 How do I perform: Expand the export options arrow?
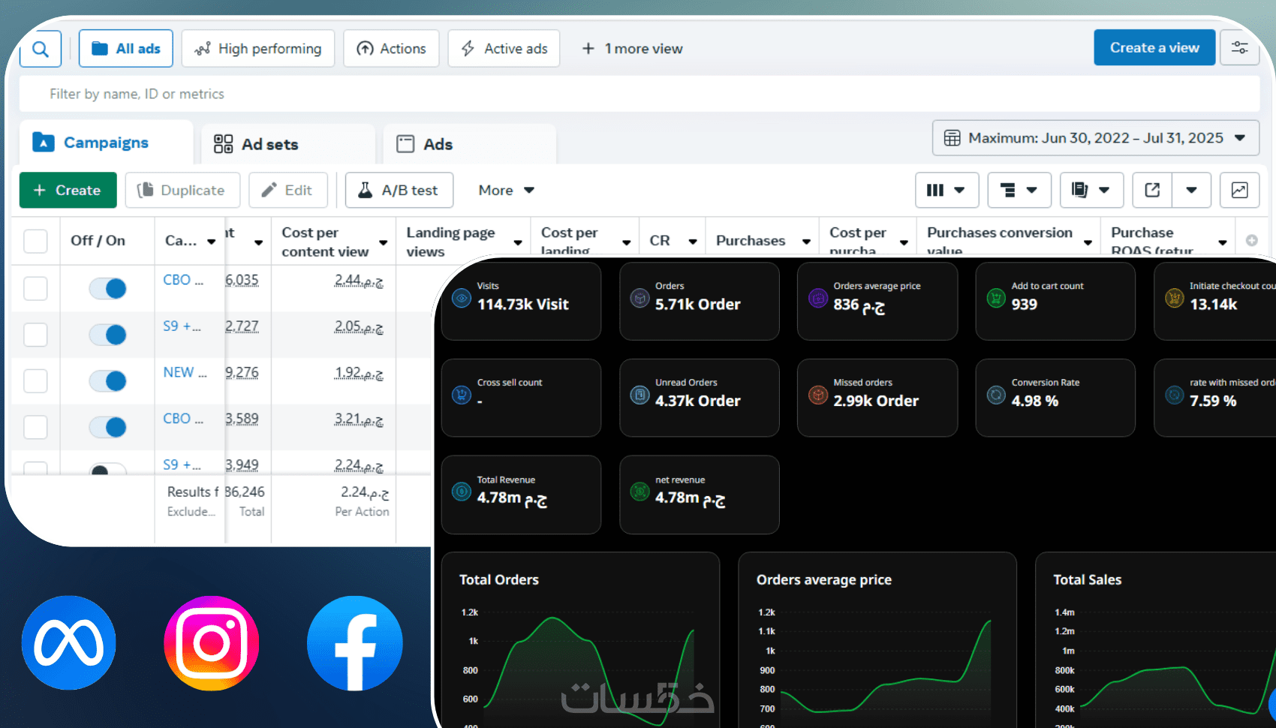pyautogui.click(x=1191, y=190)
